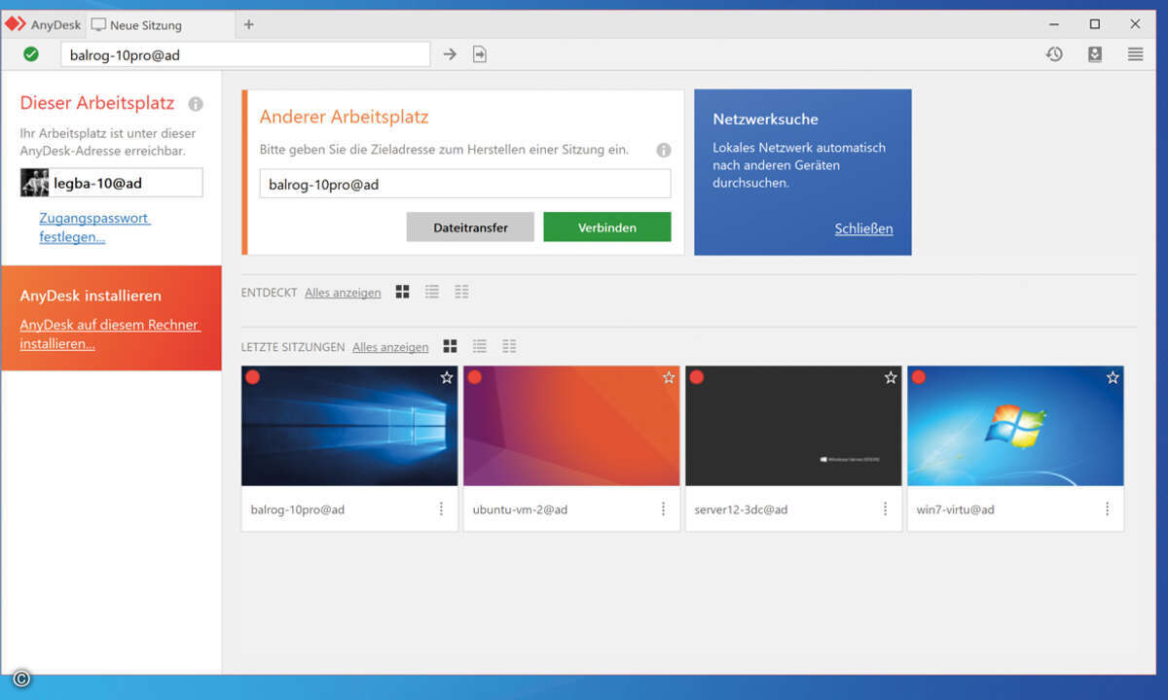Image resolution: width=1168 pixels, height=700 pixels.
Task: Open the three-dot menu for server12-3dc@ad
Action: (x=885, y=508)
